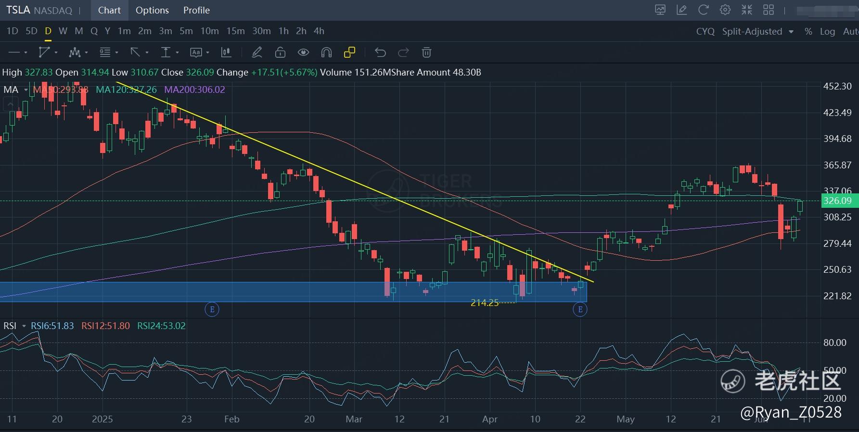
Task: Expand trend line tool options arrow
Action: pos(56,52)
